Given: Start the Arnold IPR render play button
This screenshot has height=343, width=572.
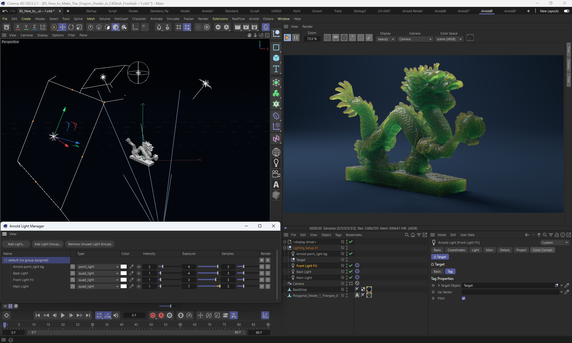Looking at the screenshot, I should click(x=287, y=38).
